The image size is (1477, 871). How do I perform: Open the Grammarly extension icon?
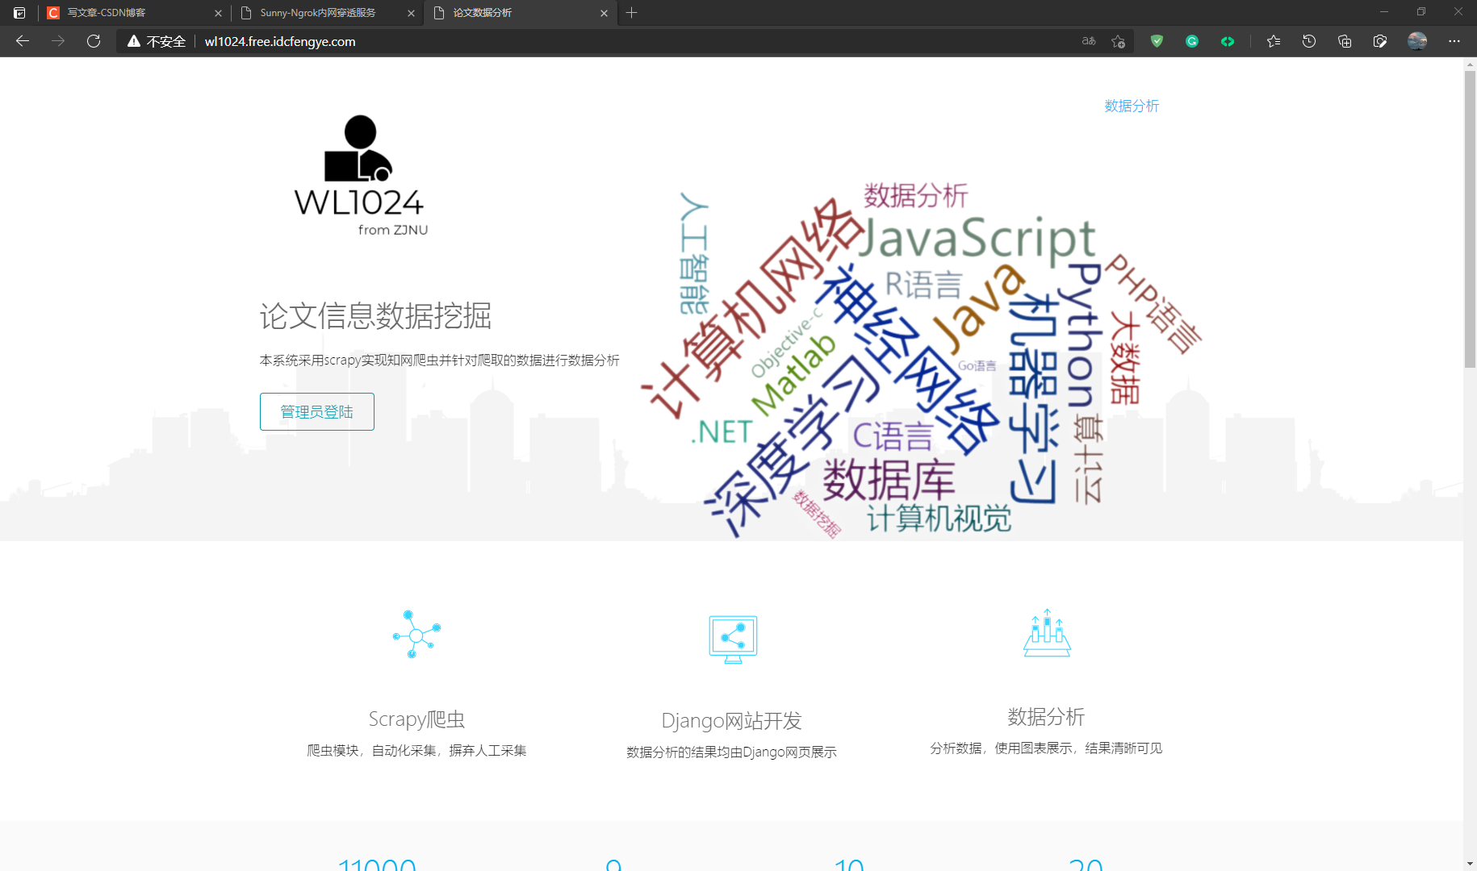tap(1192, 41)
